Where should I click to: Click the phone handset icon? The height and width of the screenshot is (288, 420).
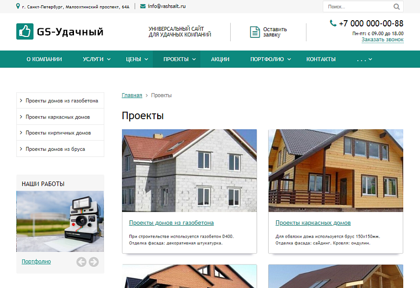coord(333,23)
